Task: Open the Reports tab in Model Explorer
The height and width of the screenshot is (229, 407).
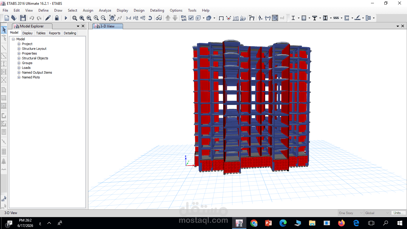Action: coord(55,33)
